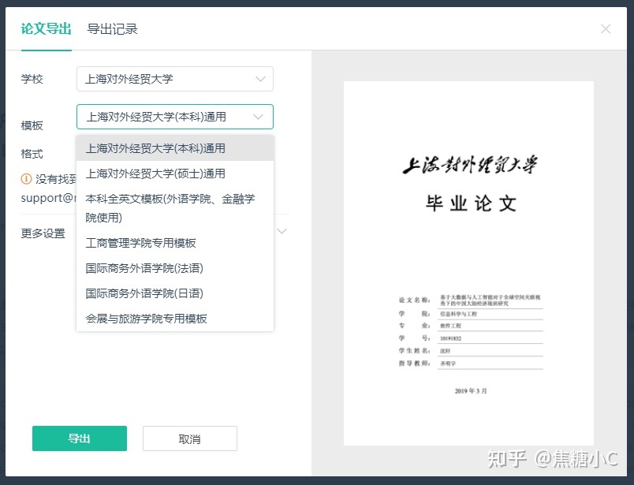The width and height of the screenshot is (634, 485).
Task: Open the 学校 dropdown
Action: coord(174,79)
